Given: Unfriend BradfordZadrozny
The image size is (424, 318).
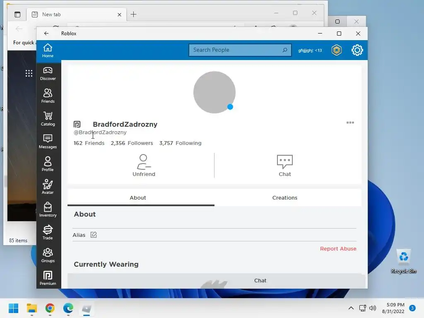Looking at the screenshot, I should click(144, 166).
